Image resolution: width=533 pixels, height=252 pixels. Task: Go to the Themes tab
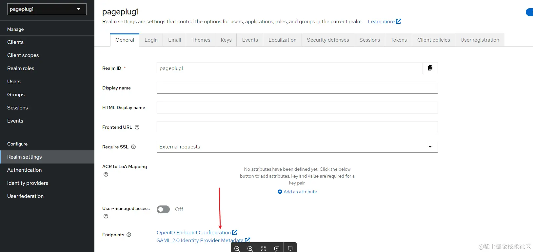pyautogui.click(x=201, y=40)
